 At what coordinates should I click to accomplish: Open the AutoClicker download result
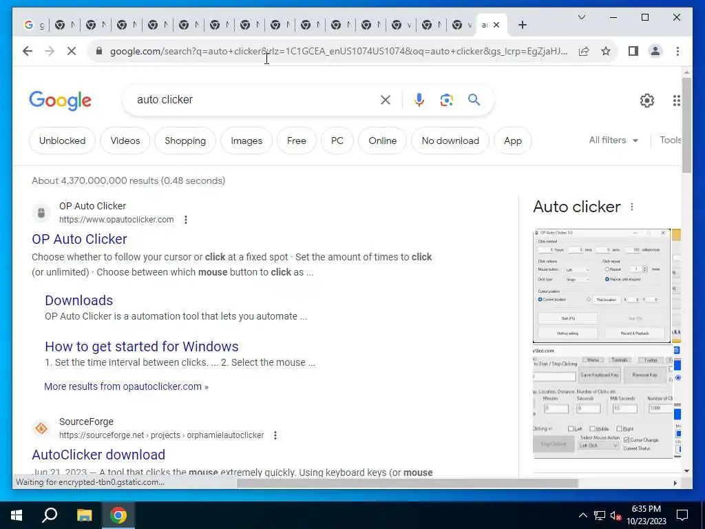(x=98, y=455)
